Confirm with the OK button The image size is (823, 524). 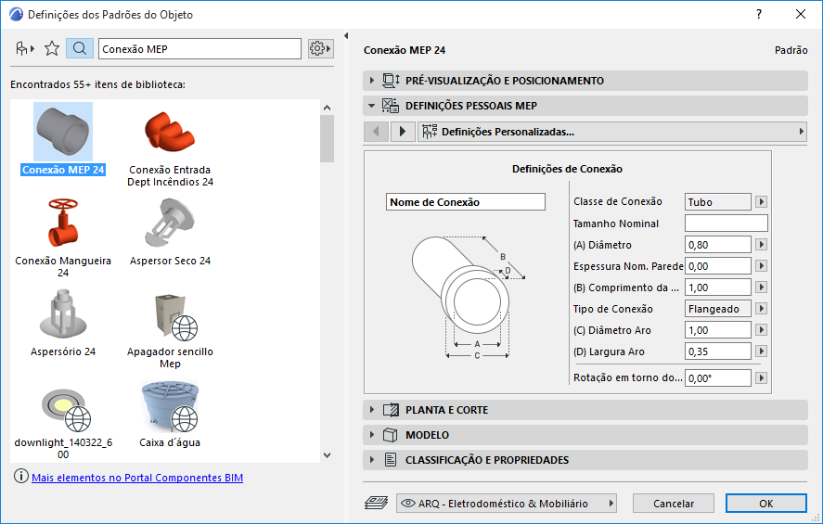[x=765, y=503]
